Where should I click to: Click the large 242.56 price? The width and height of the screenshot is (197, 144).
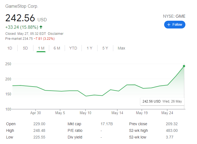click(20, 18)
